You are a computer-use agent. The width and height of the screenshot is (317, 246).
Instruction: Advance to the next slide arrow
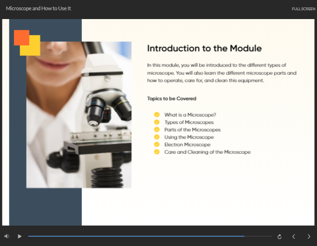pyautogui.click(x=309, y=237)
